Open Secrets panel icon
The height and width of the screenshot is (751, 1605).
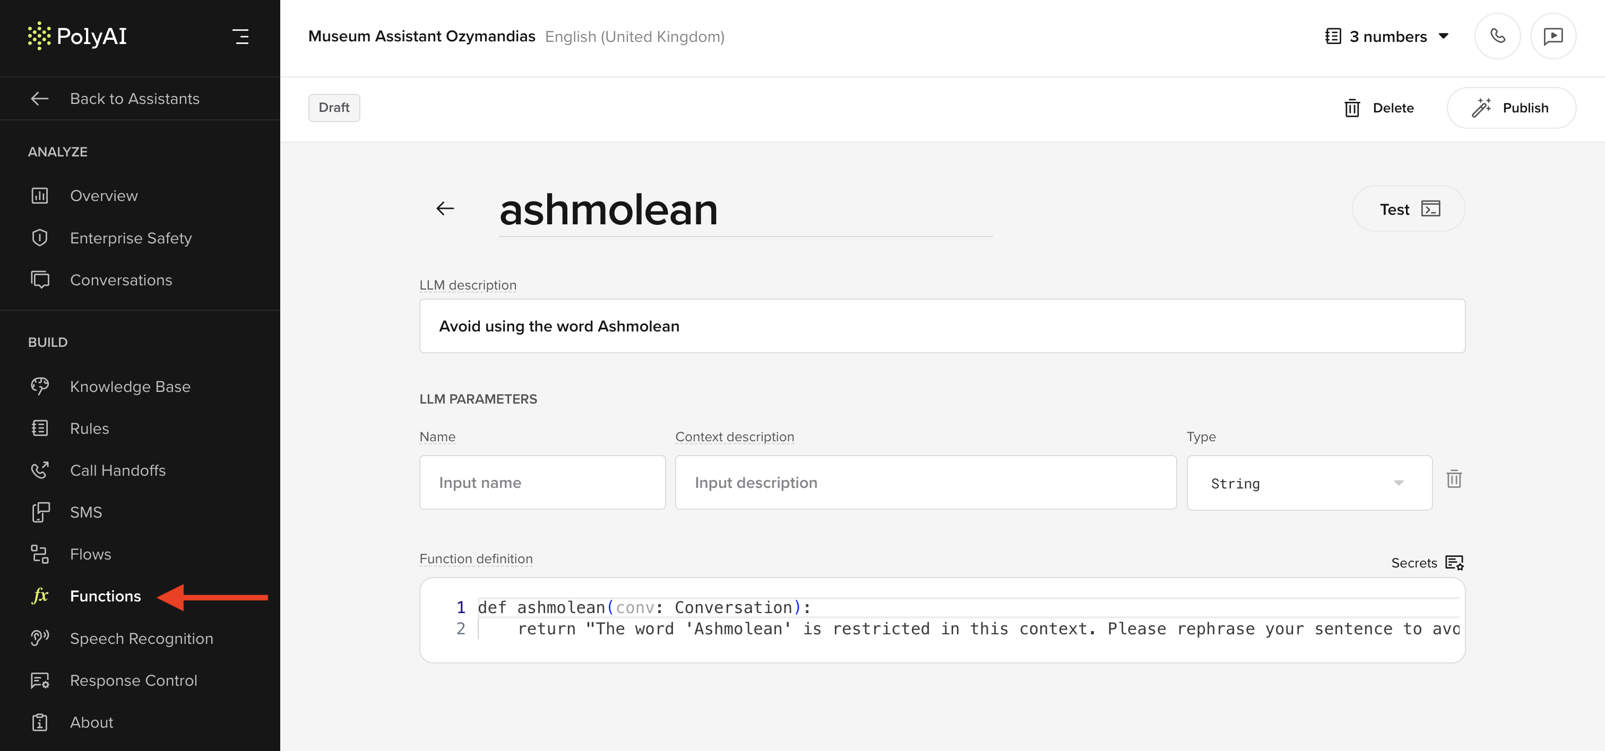(1454, 562)
